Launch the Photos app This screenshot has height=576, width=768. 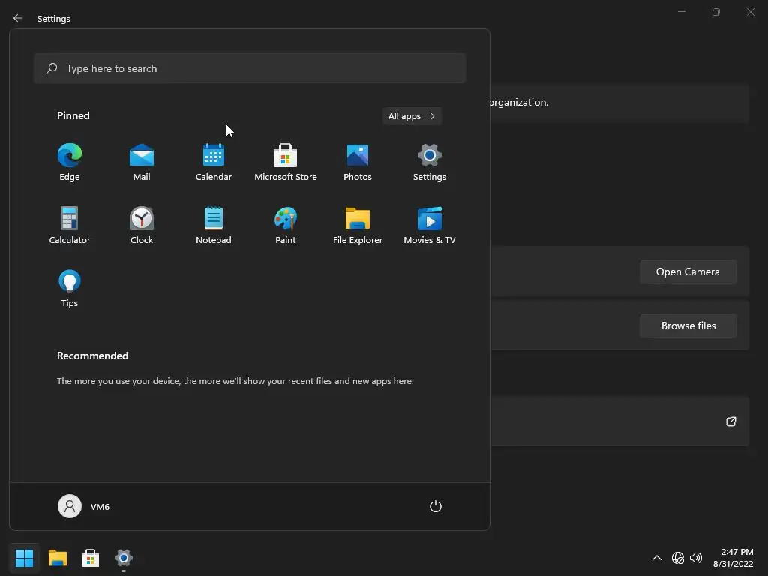(358, 163)
